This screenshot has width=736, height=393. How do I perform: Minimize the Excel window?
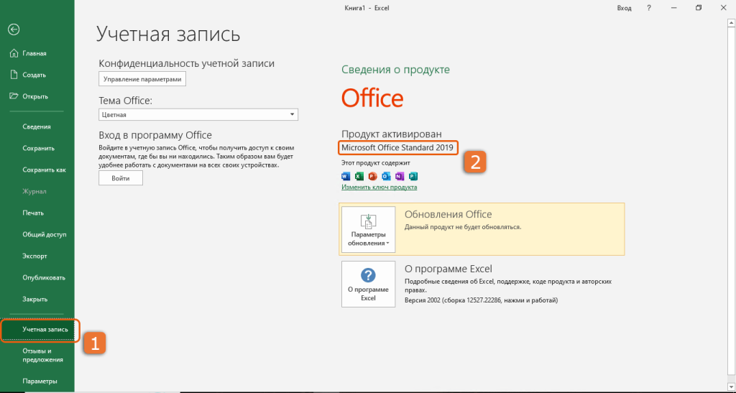[x=674, y=8]
